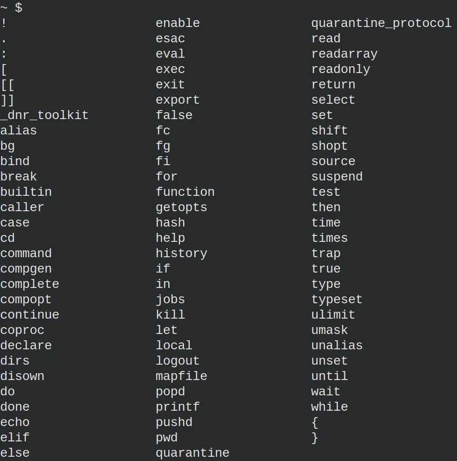This screenshot has width=457, height=461.
Task: Click the ulimit entry
Action: pos(333,315)
